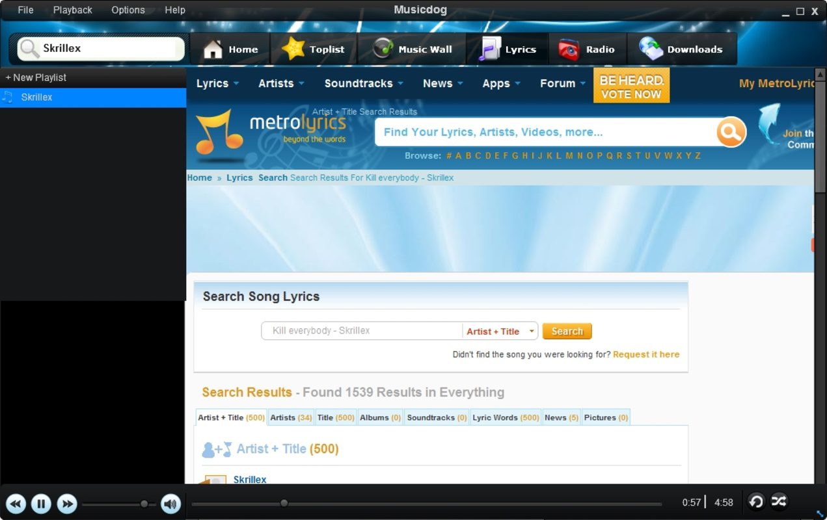Open the Downloads section
Screen dimensions: 827x520
coord(681,49)
